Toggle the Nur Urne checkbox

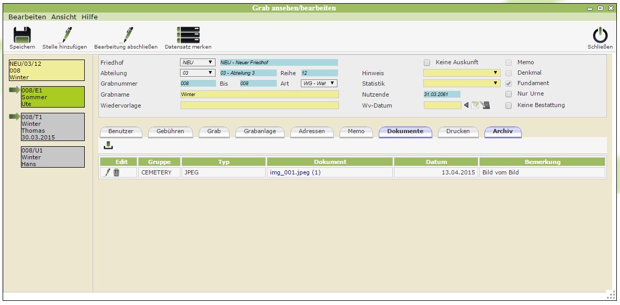point(509,95)
